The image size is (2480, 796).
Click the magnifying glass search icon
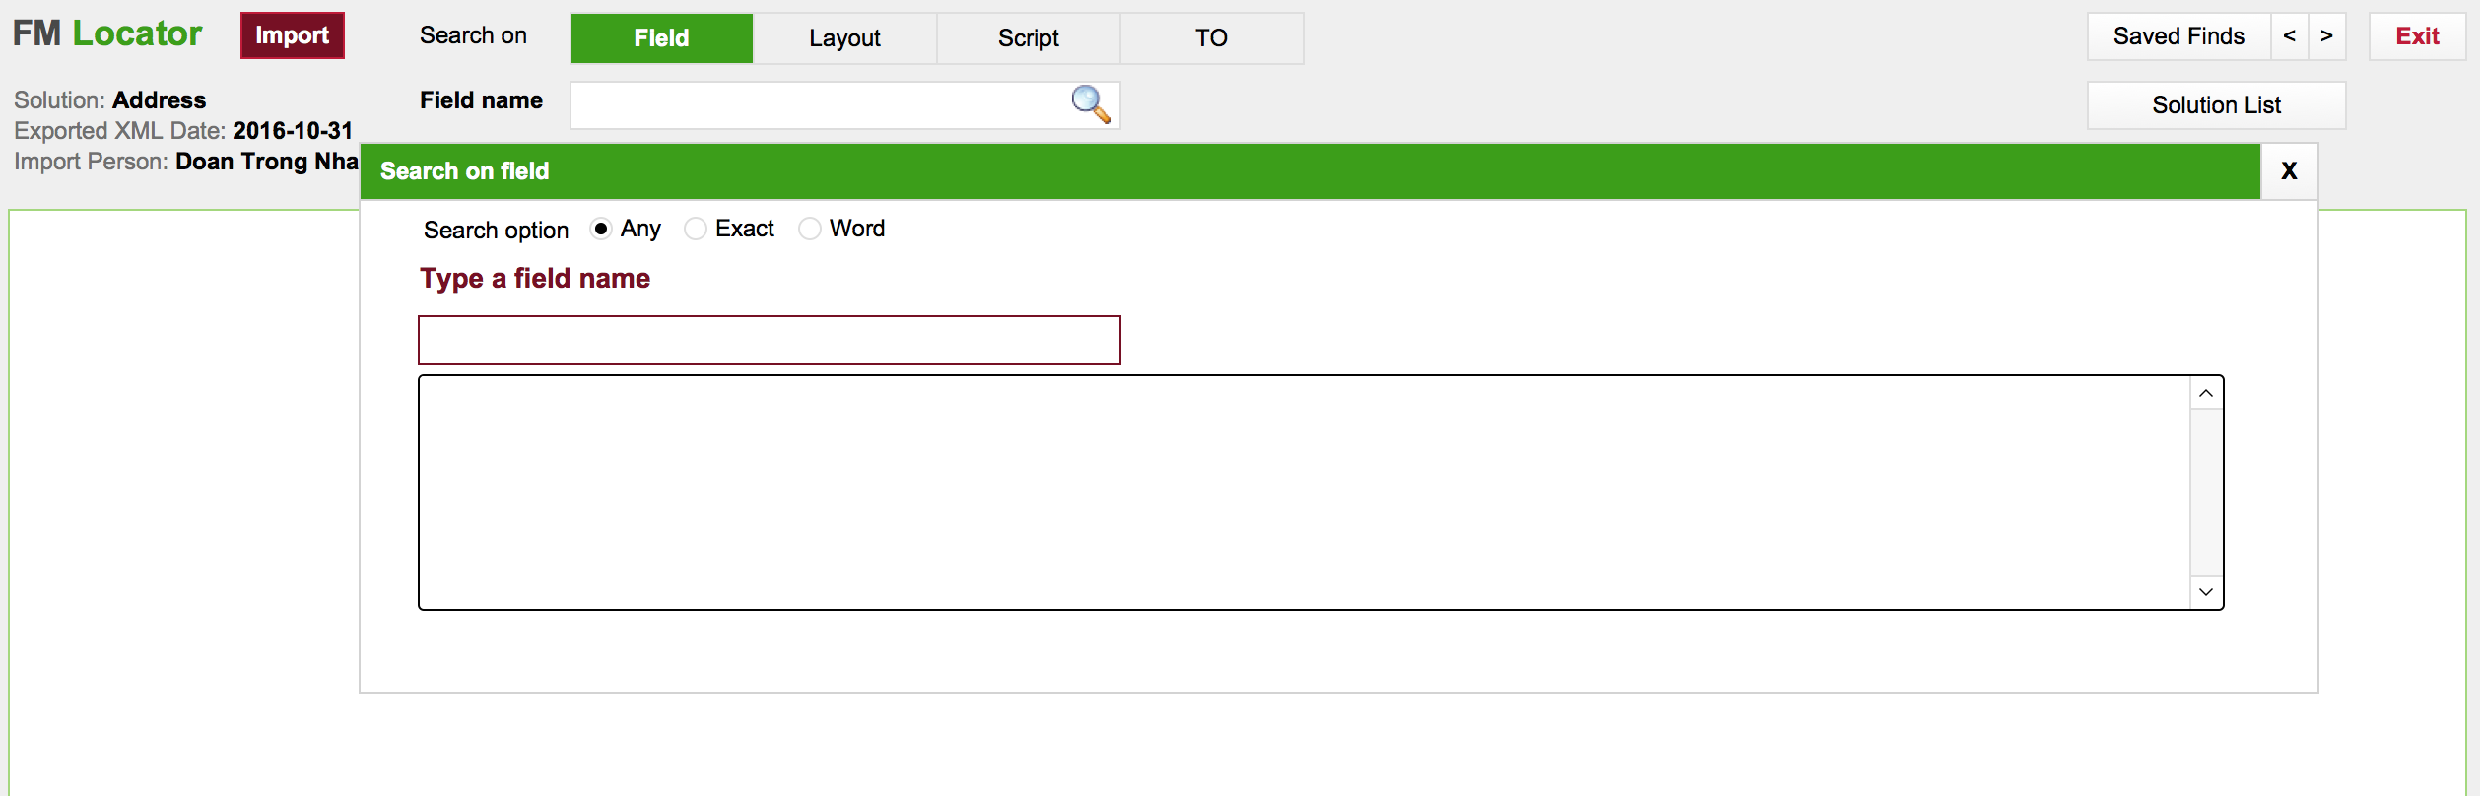[1091, 104]
